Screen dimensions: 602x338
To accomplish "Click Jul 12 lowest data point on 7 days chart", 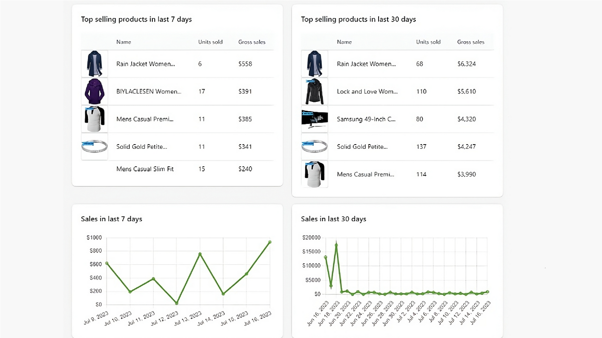I will (x=177, y=303).
